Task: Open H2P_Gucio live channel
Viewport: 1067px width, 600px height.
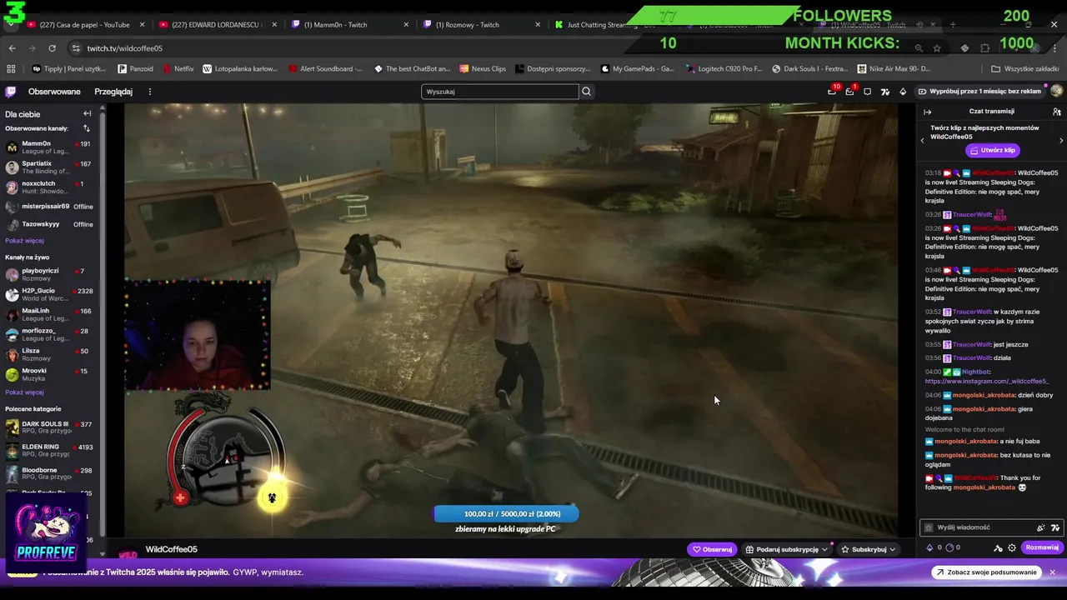Action: (49, 294)
